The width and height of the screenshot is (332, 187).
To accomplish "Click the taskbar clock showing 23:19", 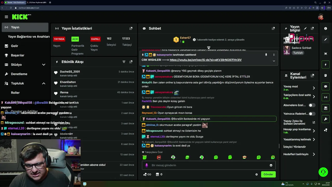I will [x=326, y=184].
